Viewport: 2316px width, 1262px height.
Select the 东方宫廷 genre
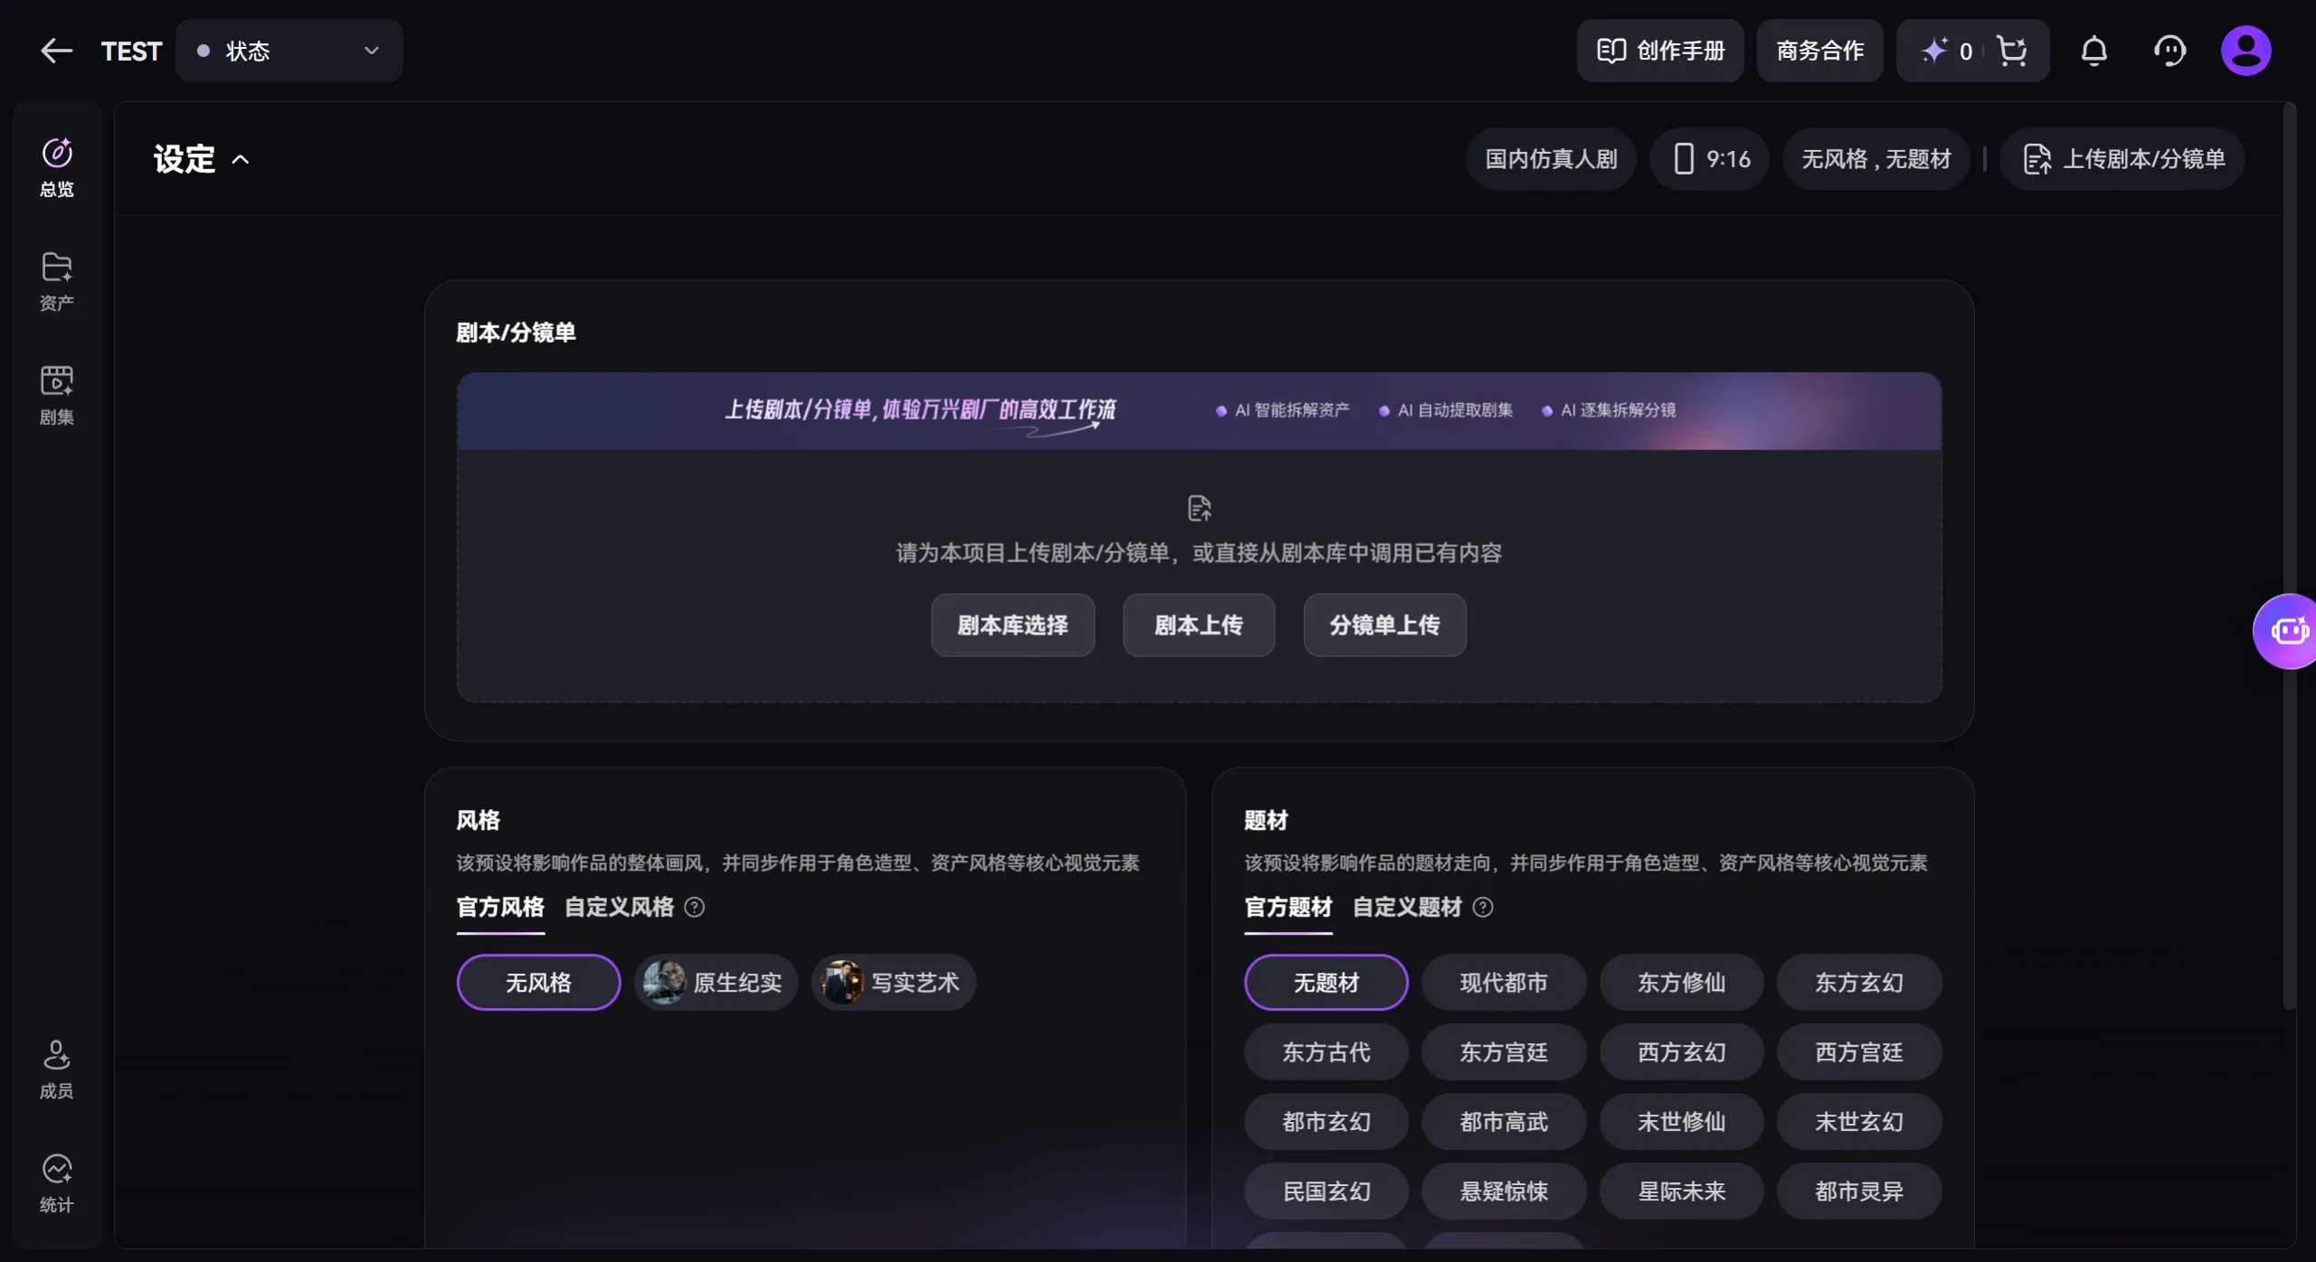1504,1052
